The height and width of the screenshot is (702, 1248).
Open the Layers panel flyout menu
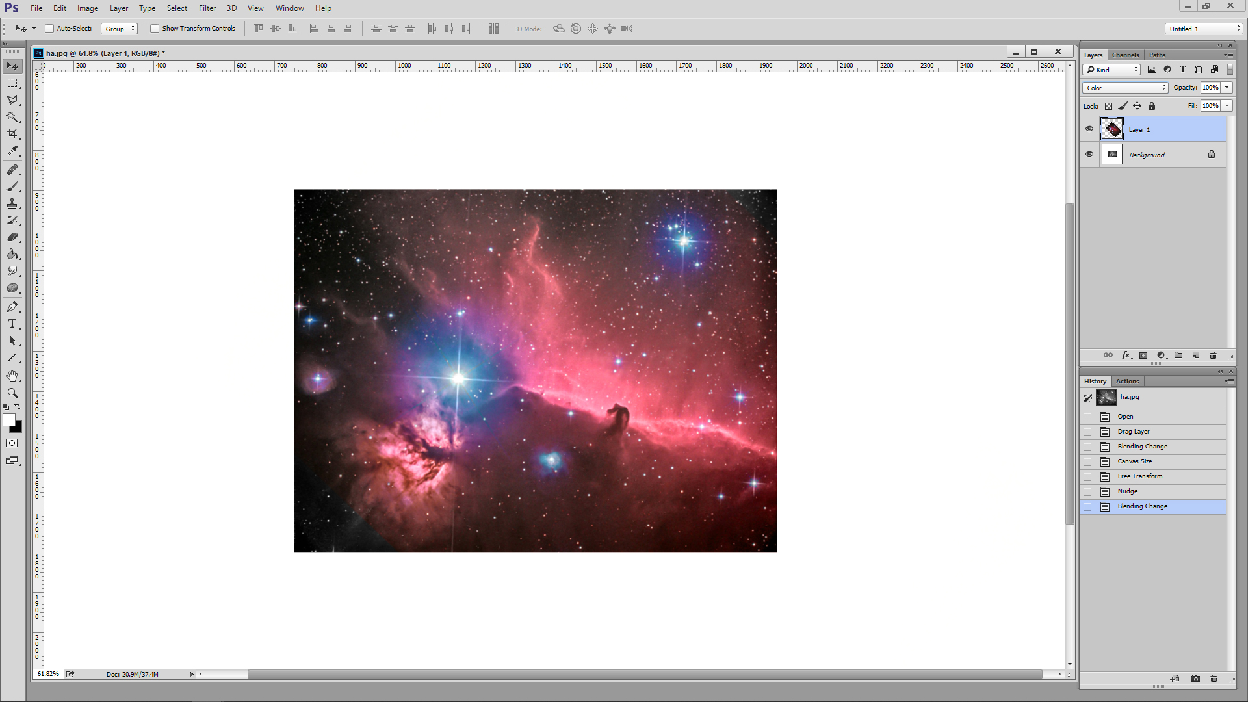(1228, 55)
